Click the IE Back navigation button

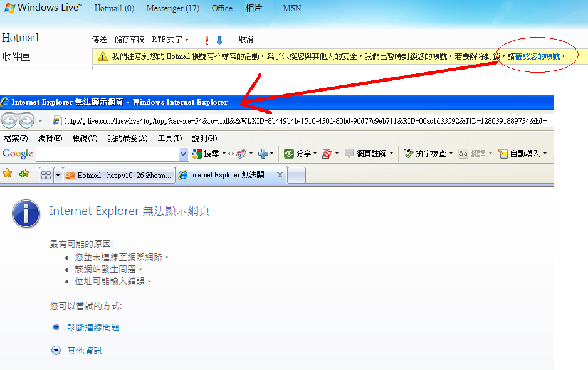(x=9, y=121)
